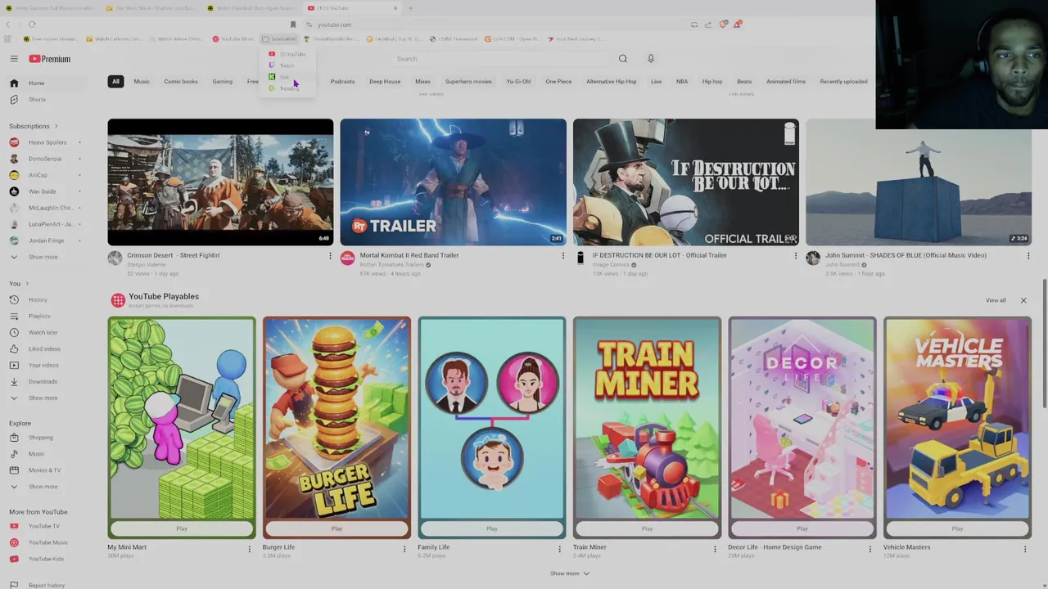This screenshot has height=589, width=1048.
Task: Open YouTube Music in sidebar
Action: (x=49, y=542)
